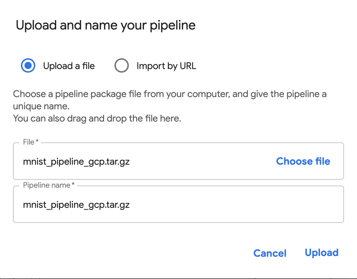357x279 pixels.
Task: Click the 'Upload a file' option label
Action: click(x=69, y=66)
